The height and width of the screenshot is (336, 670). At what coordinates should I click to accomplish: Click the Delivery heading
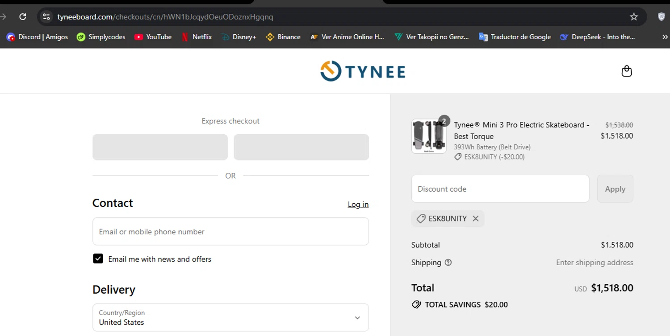[114, 290]
